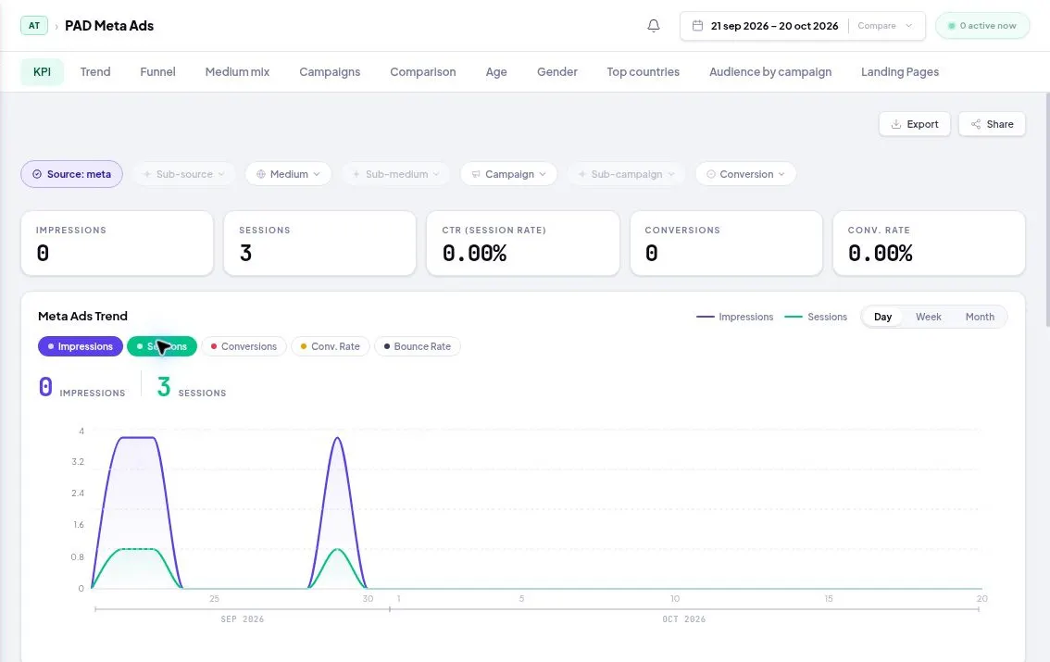Image resolution: width=1050 pixels, height=662 pixels.
Task: Toggle the Impressions series pill
Action: point(81,346)
